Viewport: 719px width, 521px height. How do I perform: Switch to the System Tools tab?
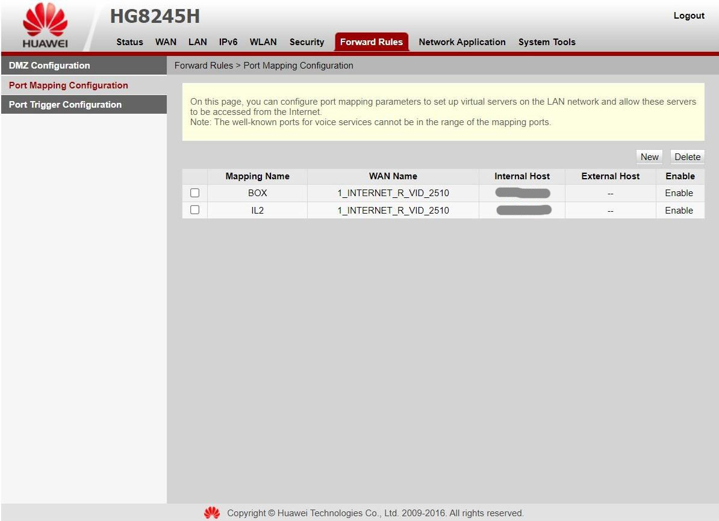coord(547,42)
